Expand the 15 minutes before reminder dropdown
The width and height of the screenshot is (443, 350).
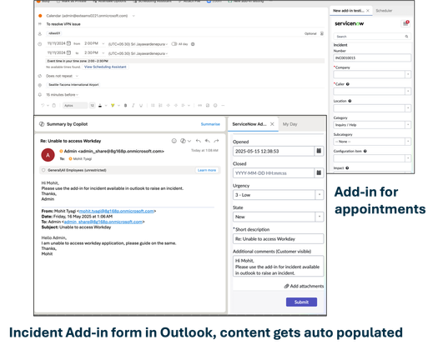tap(77, 95)
